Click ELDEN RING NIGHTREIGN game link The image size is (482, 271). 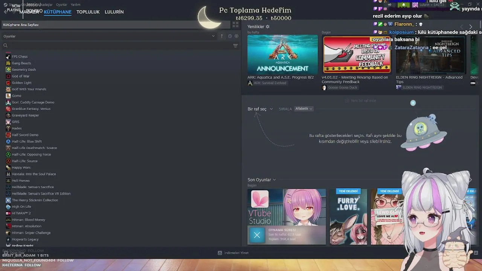coord(422,88)
